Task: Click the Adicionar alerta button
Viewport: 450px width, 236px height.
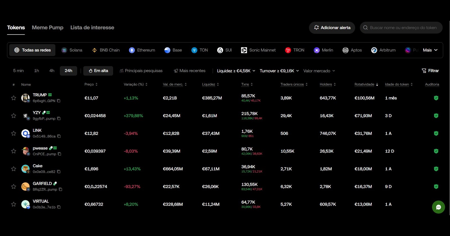Action: tap(332, 28)
